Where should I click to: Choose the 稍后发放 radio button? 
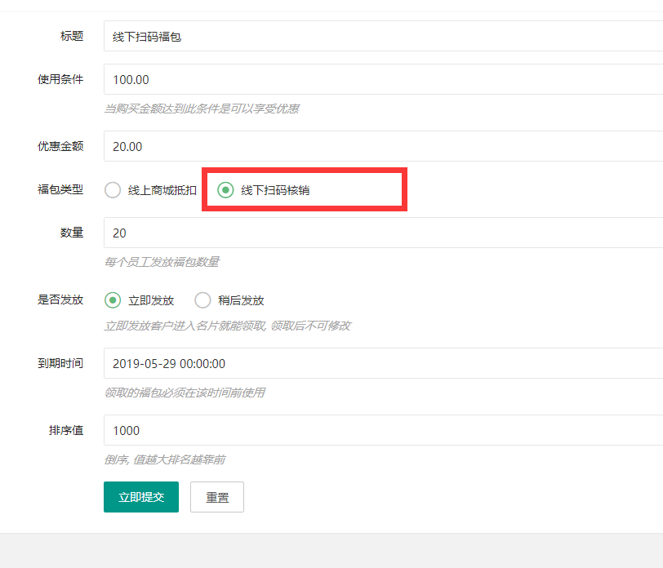pos(202,300)
